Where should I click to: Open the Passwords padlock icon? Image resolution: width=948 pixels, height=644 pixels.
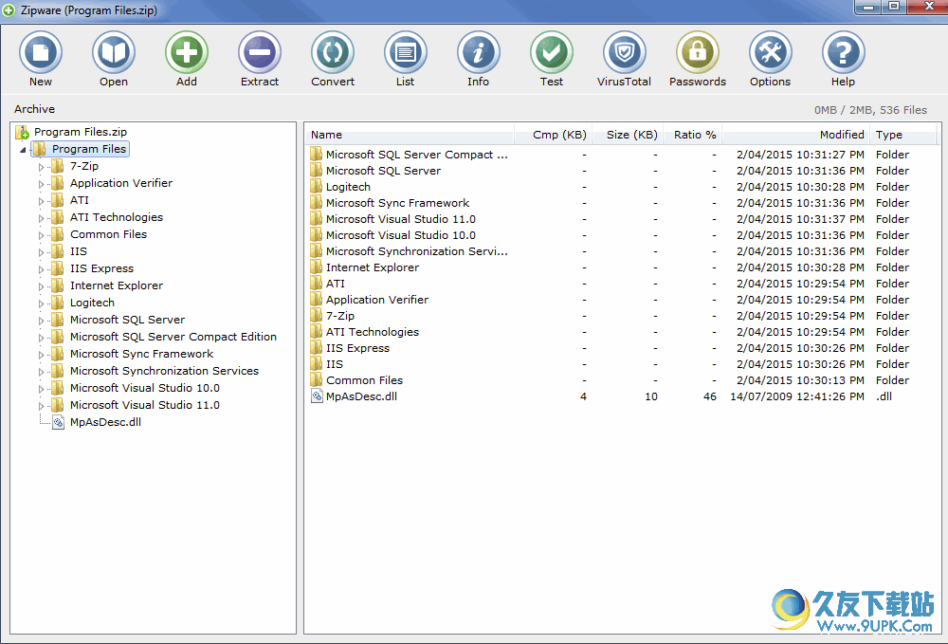[x=697, y=52]
